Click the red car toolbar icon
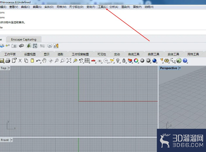Viewport: 206px width, 152px height. [93, 60]
